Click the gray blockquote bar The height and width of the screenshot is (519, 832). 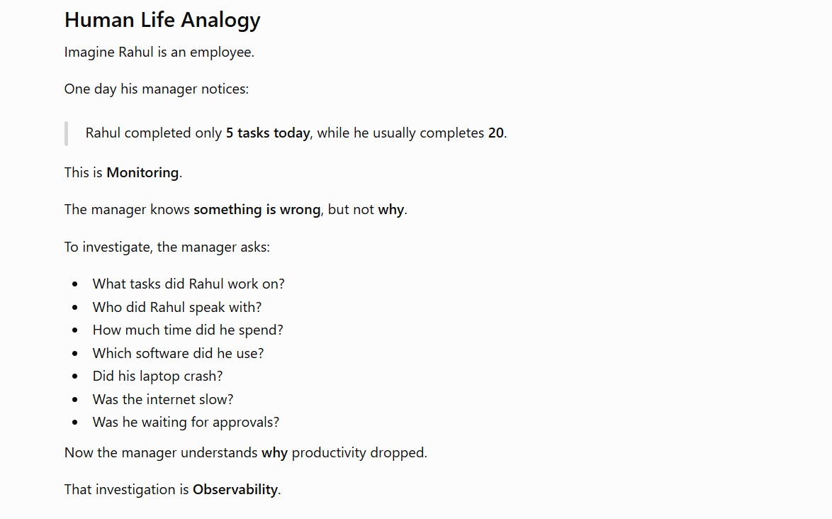pos(67,133)
